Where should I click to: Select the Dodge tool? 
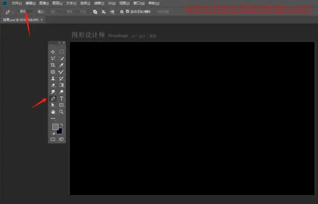click(x=61, y=92)
